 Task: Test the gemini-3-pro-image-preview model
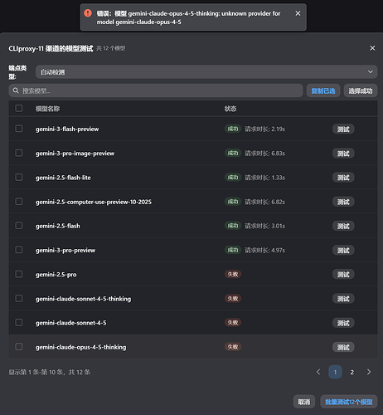click(x=343, y=154)
